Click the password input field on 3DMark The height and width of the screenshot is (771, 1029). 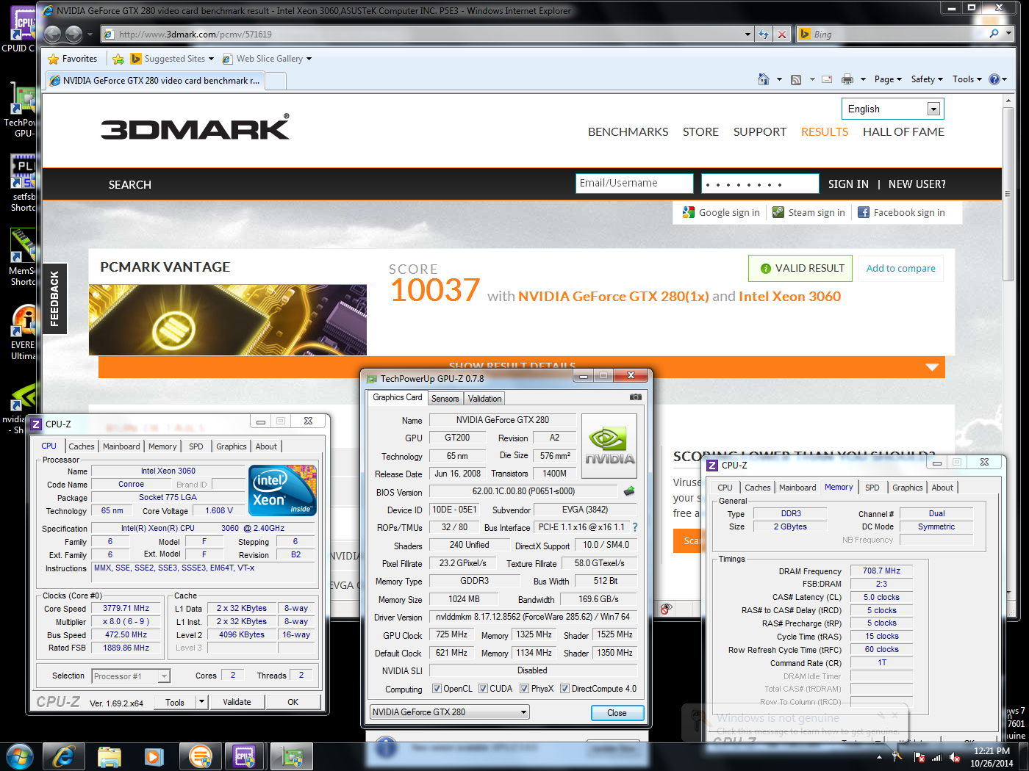pos(760,183)
